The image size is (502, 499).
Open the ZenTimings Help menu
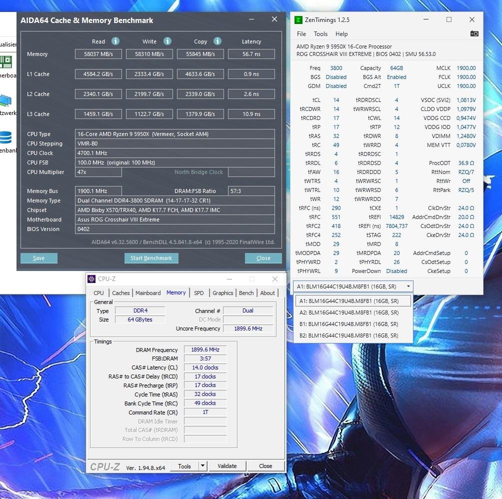pyautogui.click(x=341, y=34)
